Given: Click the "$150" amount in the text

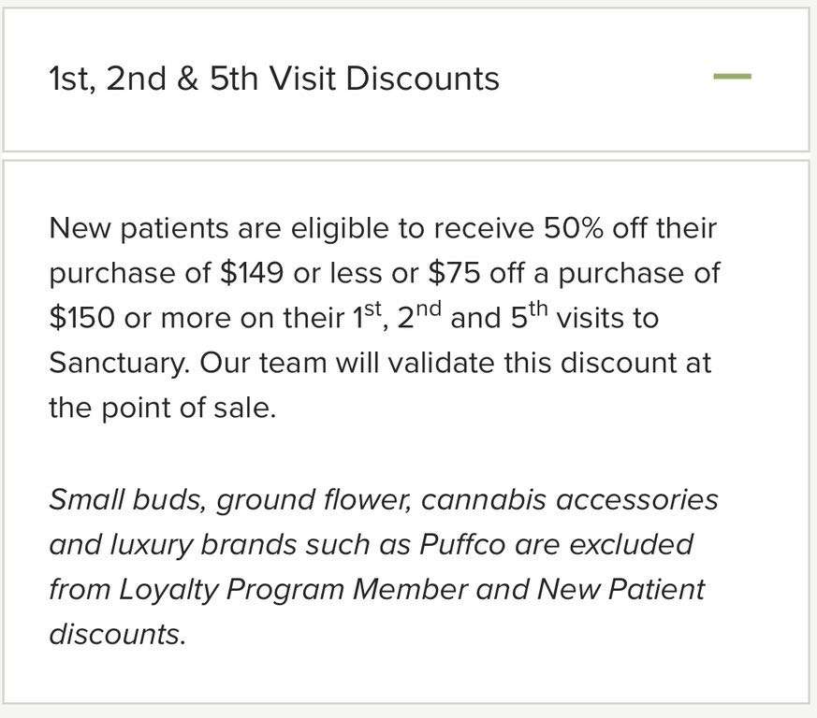Looking at the screenshot, I should click(82, 318).
